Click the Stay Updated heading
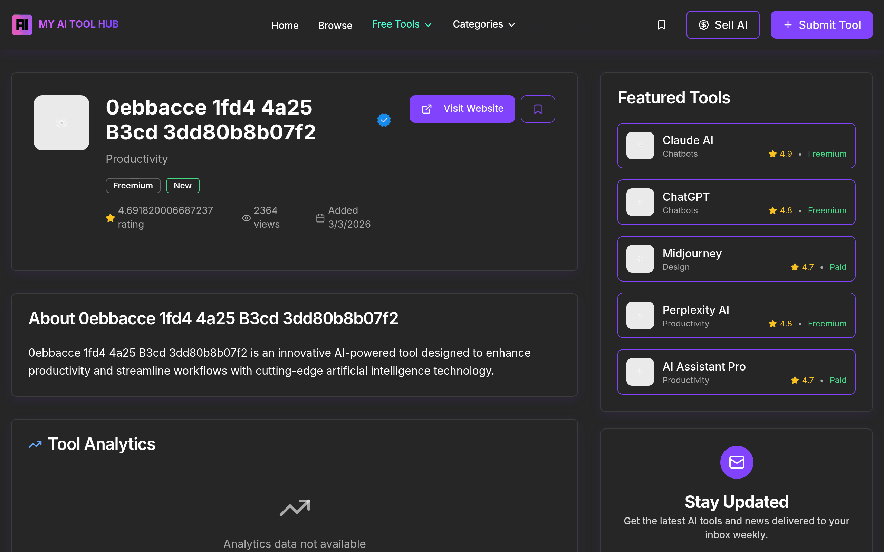 click(x=737, y=502)
